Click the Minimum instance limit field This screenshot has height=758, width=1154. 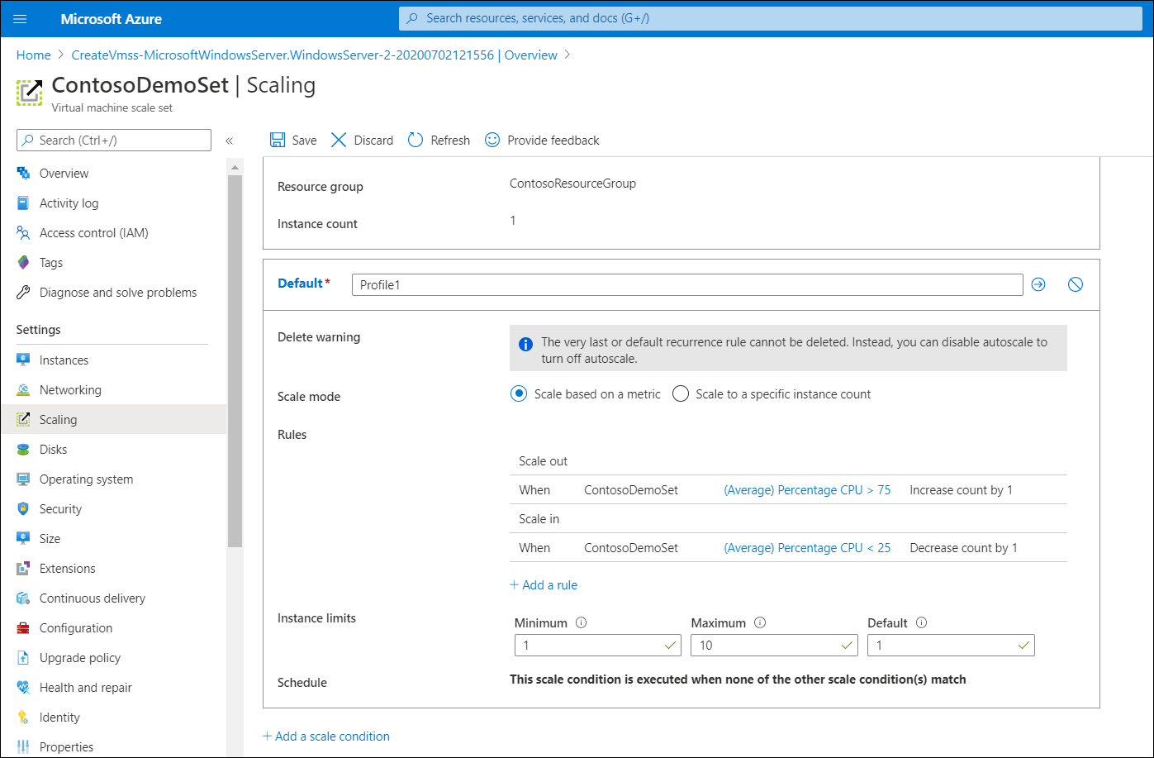(x=597, y=645)
